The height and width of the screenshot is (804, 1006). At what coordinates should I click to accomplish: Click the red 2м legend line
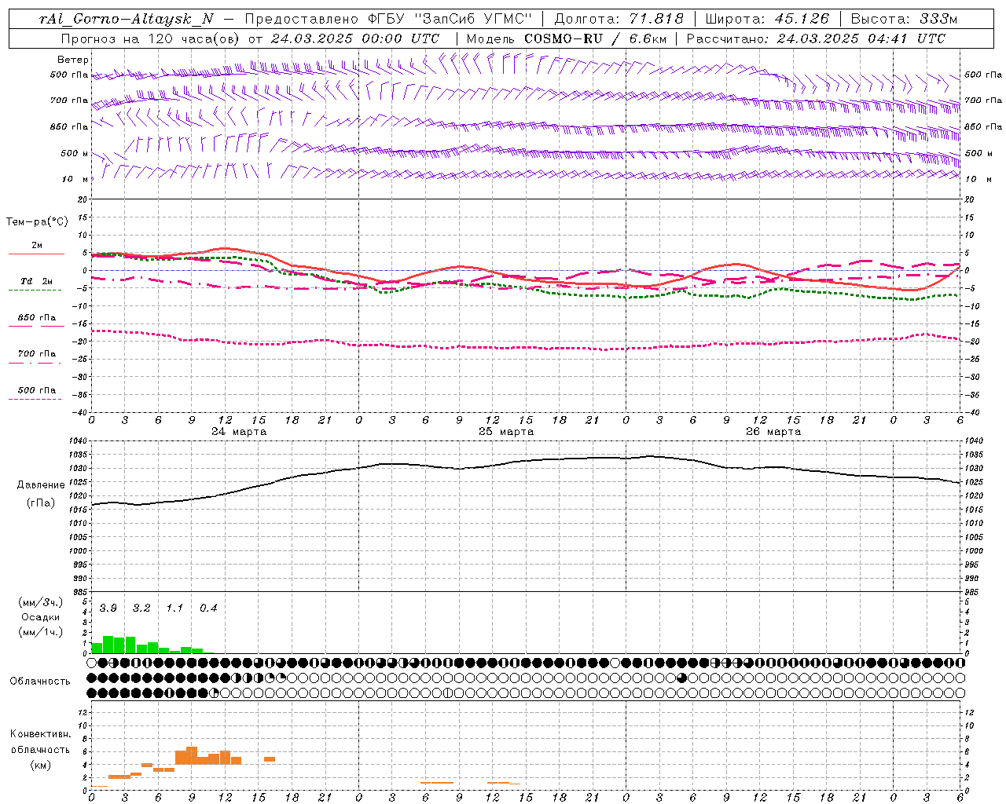36,254
